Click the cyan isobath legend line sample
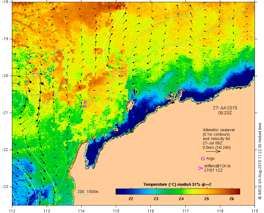Screen dimensions: 264x213 click(83, 195)
